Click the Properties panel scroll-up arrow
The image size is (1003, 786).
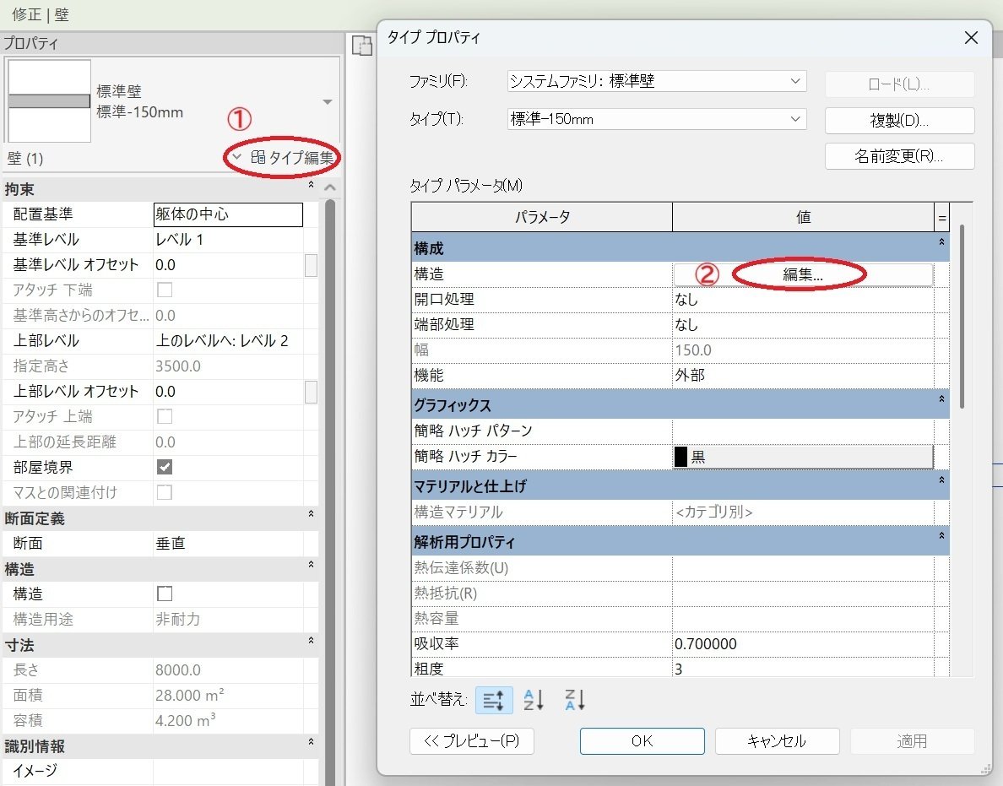pyautogui.click(x=330, y=187)
